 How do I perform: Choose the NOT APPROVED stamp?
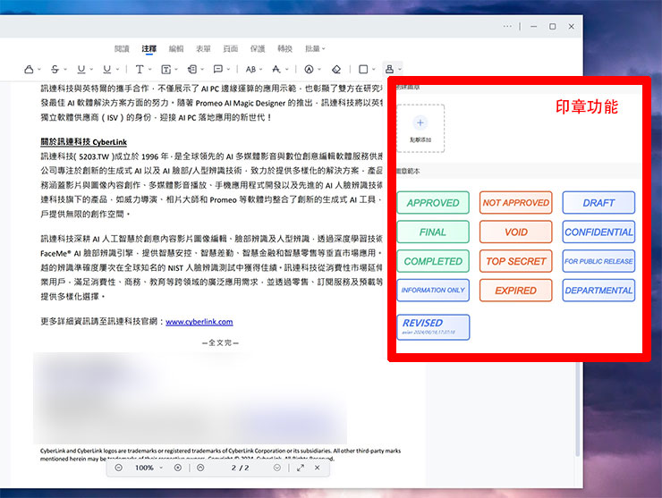[x=516, y=203]
